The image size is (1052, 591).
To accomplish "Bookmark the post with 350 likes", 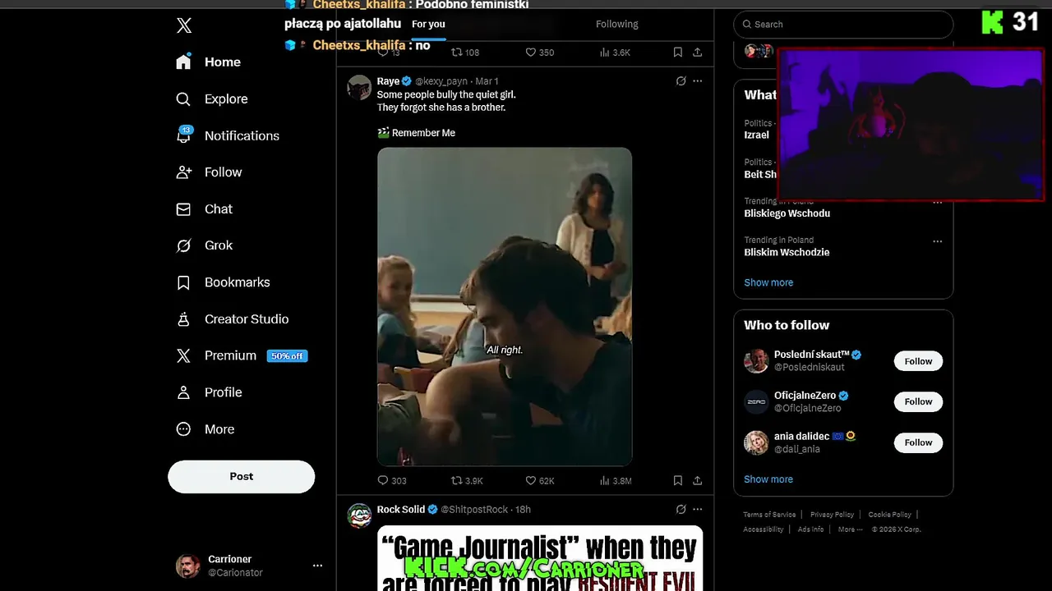I will [678, 53].
